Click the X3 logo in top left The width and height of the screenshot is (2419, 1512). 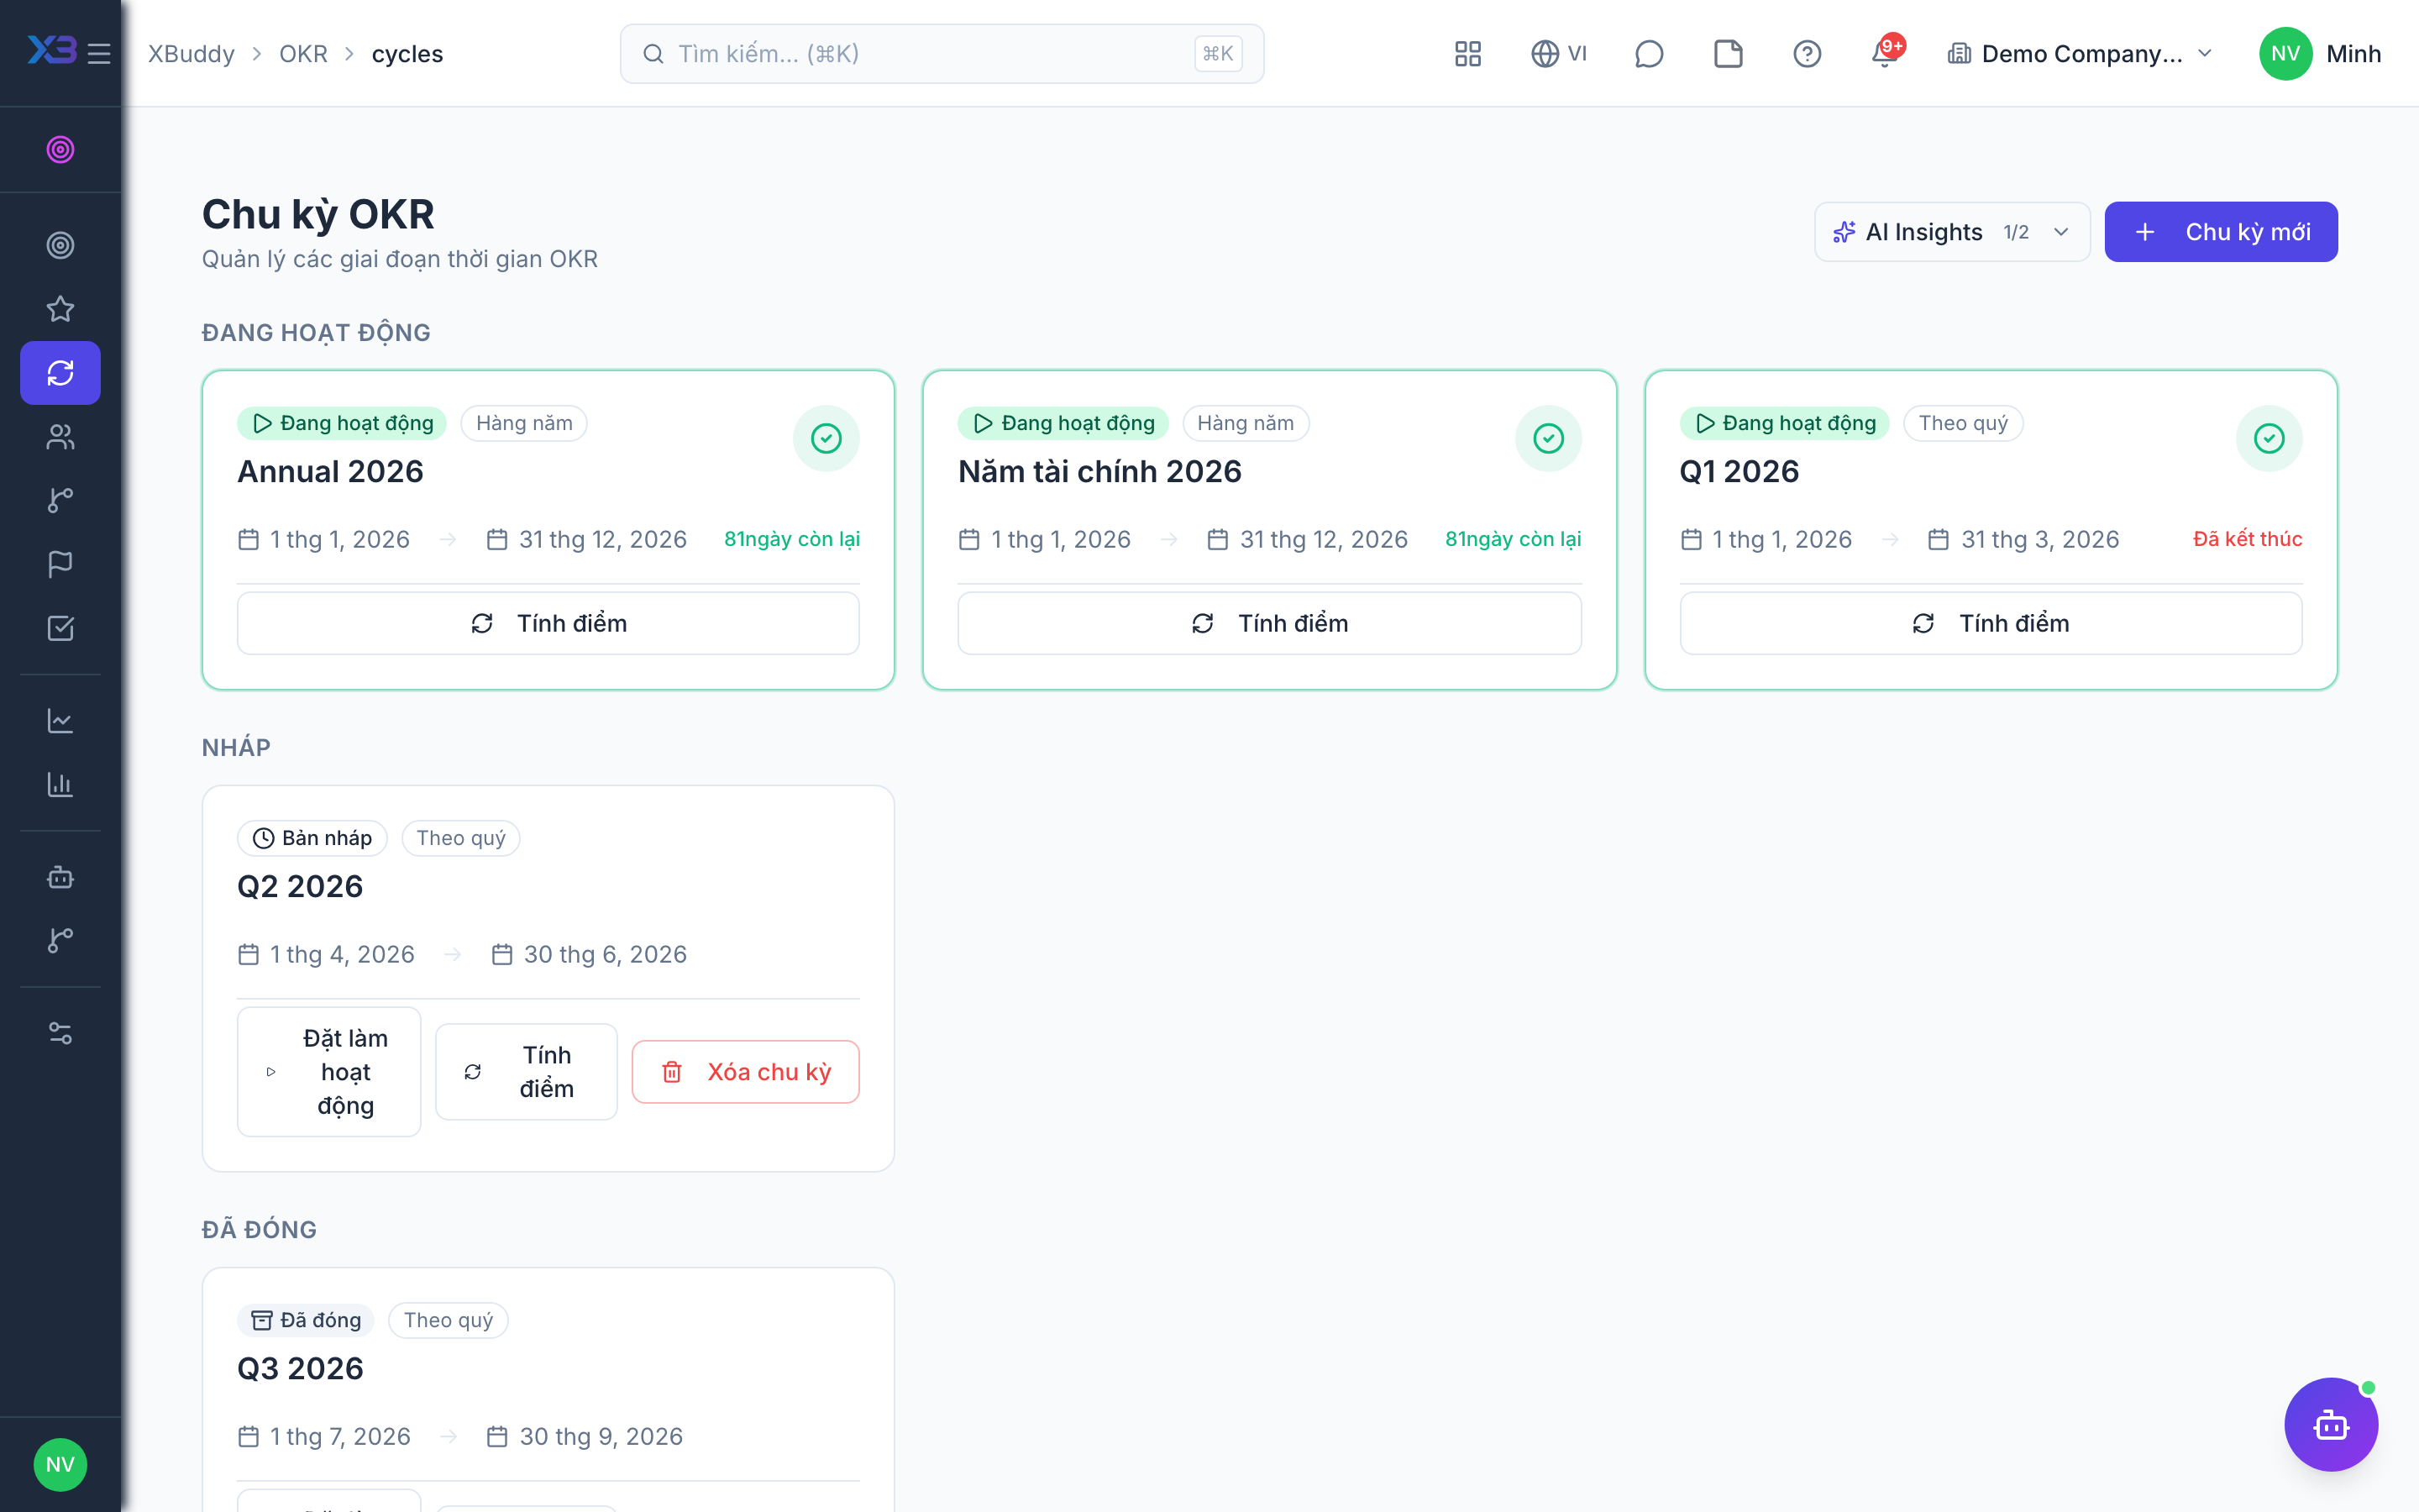pyautogui.click(x=51, y=49)
